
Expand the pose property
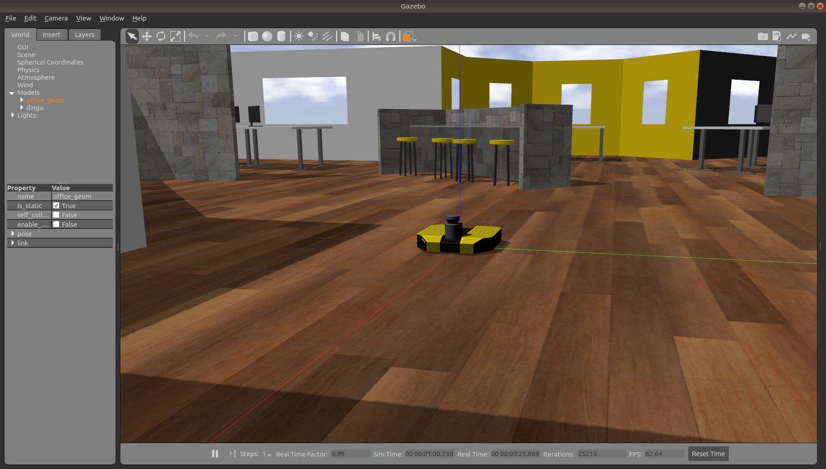13,234
